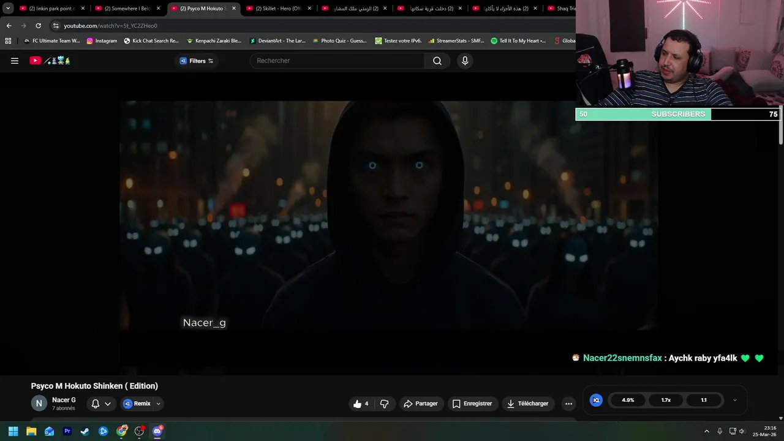Open Discord from taskbar
The width and height of the screenshot is (784, 441).
coord(157,431)
